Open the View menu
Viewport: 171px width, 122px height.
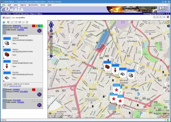15,5
